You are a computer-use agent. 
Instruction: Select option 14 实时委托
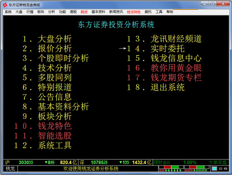coord(156,49)
